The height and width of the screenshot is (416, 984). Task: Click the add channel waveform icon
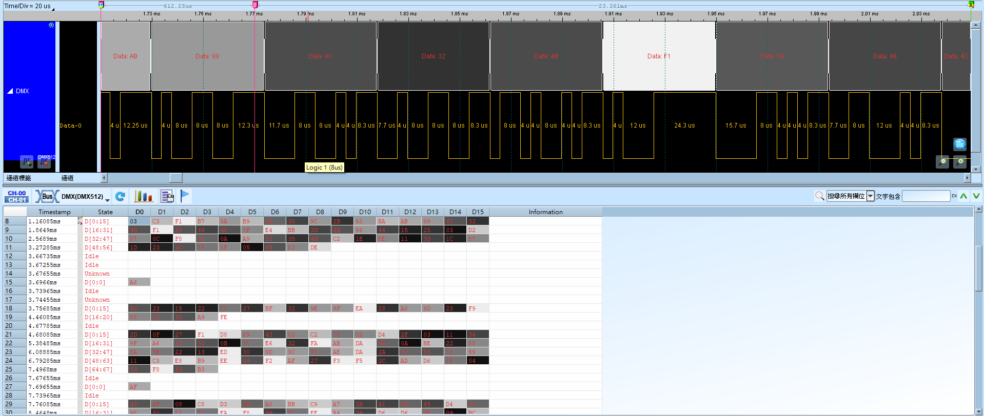coord(27,162)
